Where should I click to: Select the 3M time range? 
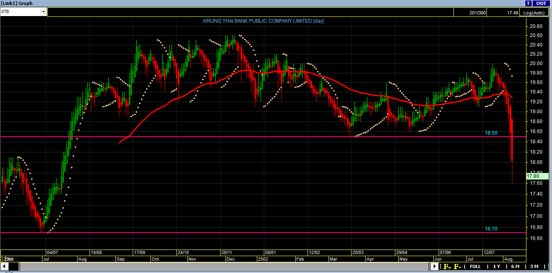pyautogui.click(x=534, y=266)
